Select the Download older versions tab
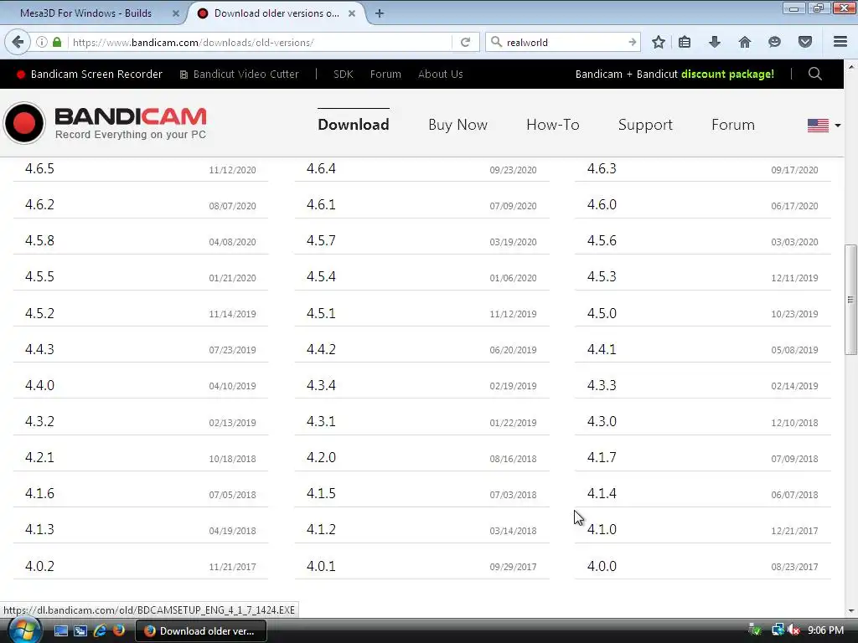858x643 pixels. click(277, 13)
